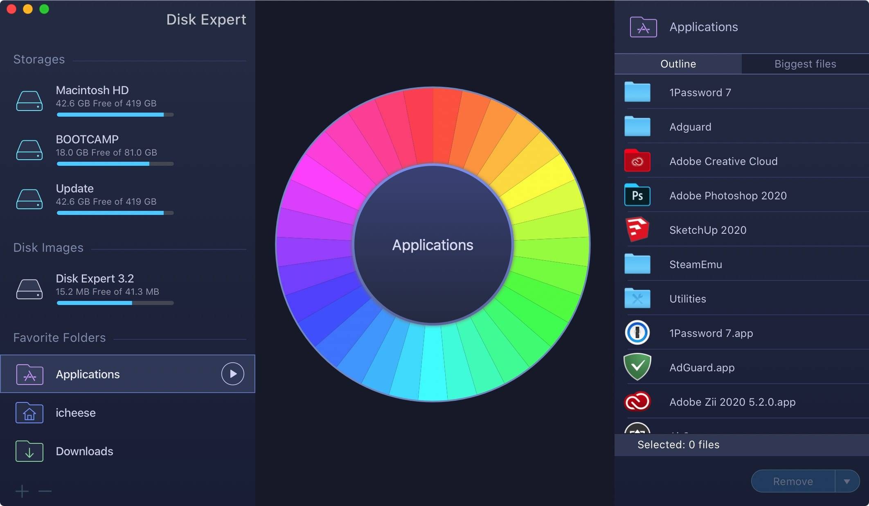
Task: Switch to the Biggest files tab
Action: [805, 64]
